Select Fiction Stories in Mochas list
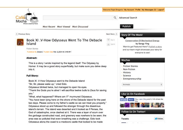The image size is (183, 130). [130, 66]
